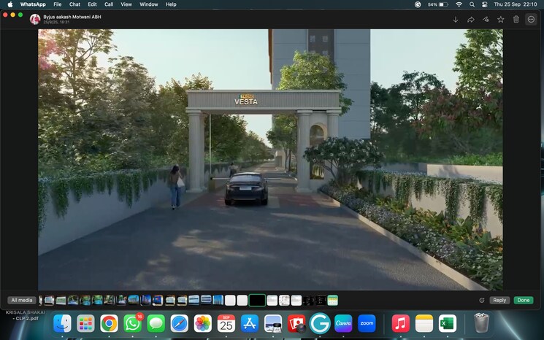This screenshot has height=340, width=544.
Task: Click the sender's profile picture
Action: [x=35, y=19]
